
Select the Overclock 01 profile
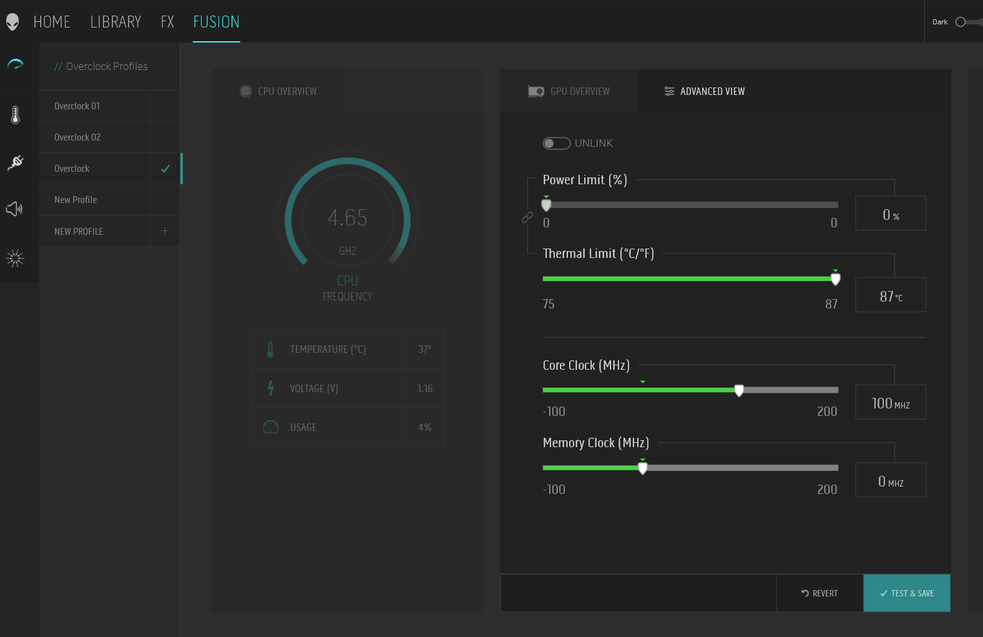coord(95,106)
